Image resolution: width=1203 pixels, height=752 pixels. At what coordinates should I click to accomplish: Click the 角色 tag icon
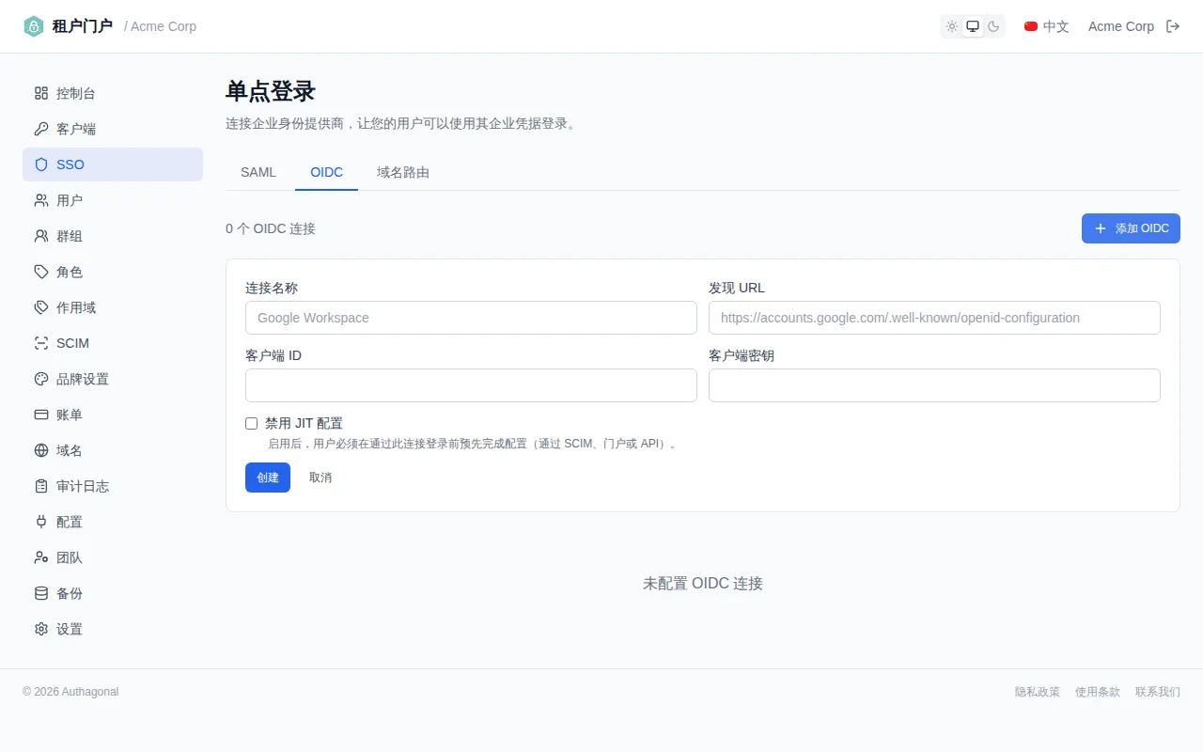(41, 272)
